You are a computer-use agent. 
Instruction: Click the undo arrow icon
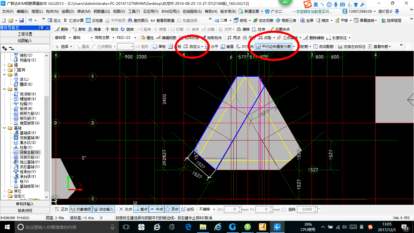[x=30, y=20]
